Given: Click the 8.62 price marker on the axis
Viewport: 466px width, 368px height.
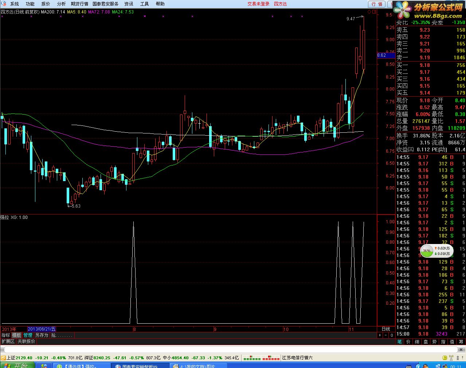Looking at the screenshot, I should [x=385, y=55].
